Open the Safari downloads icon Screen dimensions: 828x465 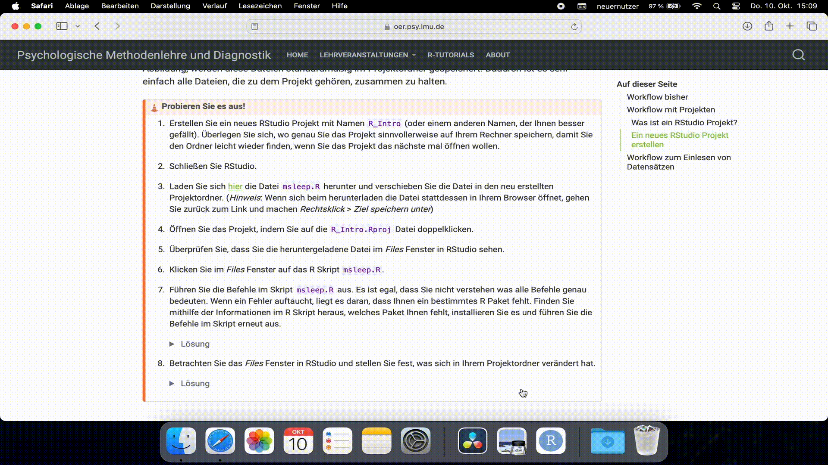(x=747, y=26)
